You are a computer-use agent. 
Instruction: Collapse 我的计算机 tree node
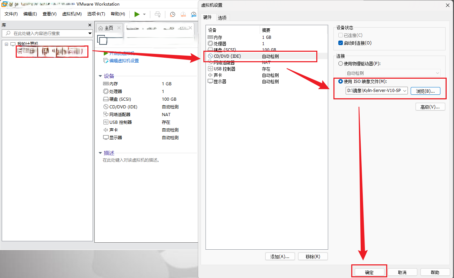click(6, 44)
